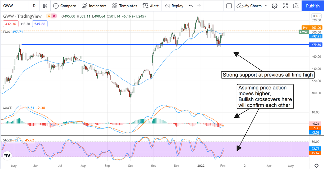
Task: Click the sun market status icon
Action: (49, 16)
